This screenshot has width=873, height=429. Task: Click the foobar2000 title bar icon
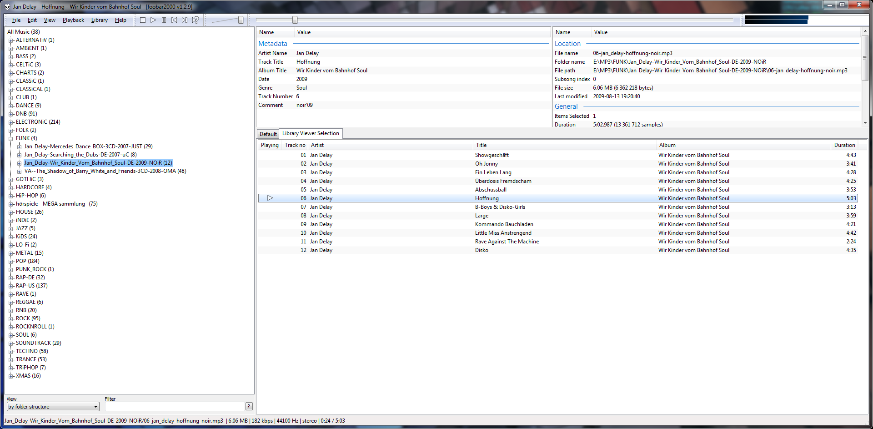[7, 7]
